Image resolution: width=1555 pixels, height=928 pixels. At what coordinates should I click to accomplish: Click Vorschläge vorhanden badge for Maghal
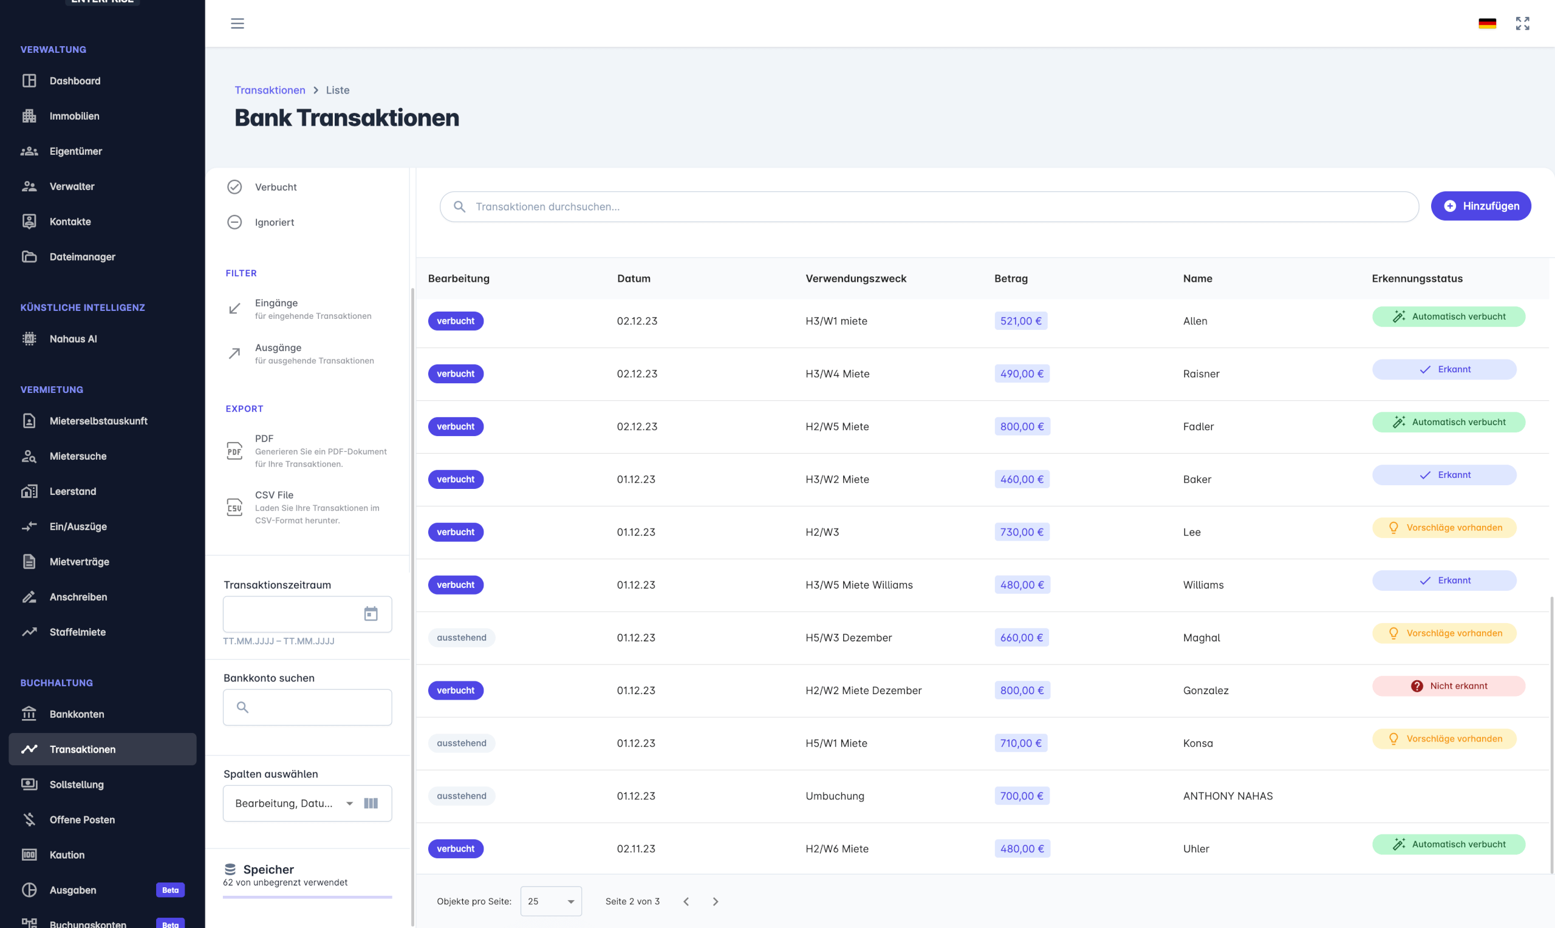(x=1444, y=633)
